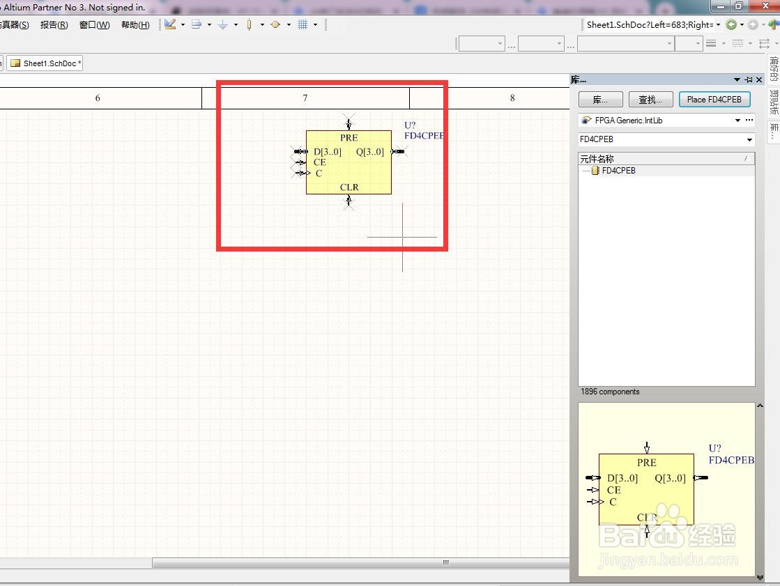Select the power ground symbol tool
The height and width of the screenshot is (586, 780).
click(223, 24)
